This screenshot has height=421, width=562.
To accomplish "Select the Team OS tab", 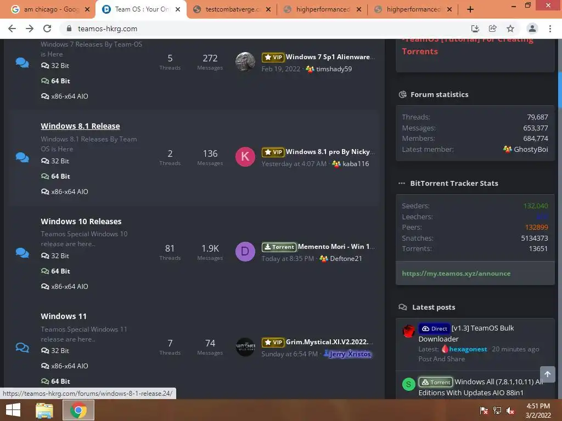I will pyautogui.click(x=141, y=9).
